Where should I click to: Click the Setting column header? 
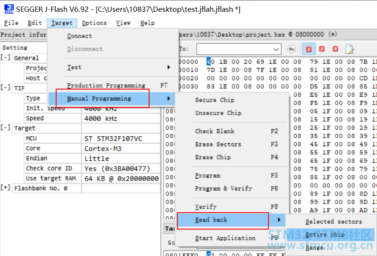pos(15,48)
